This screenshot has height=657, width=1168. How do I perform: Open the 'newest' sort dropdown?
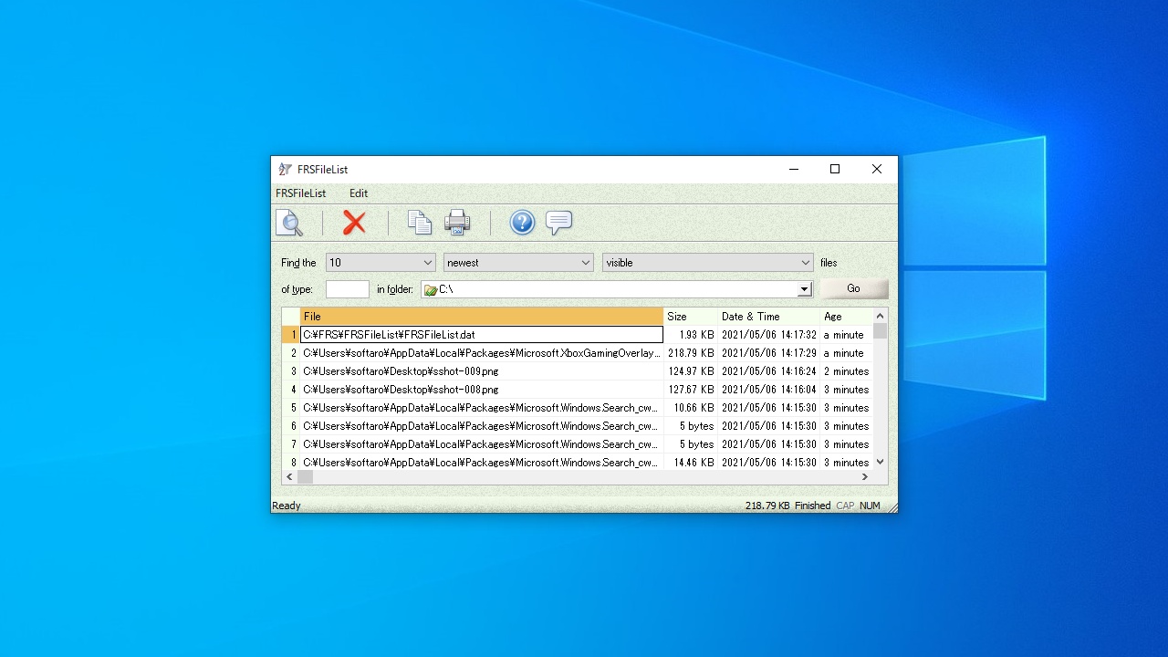tap(518, 263)
